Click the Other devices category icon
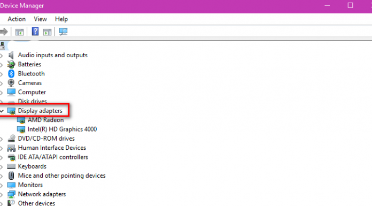 [11, 203]
